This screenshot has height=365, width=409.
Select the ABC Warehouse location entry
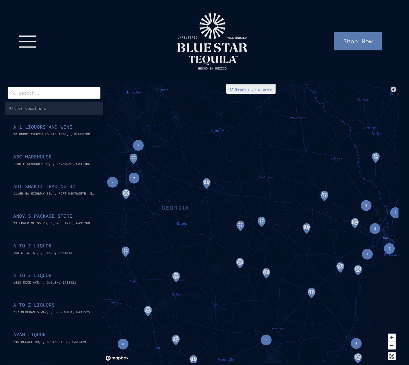32,157
